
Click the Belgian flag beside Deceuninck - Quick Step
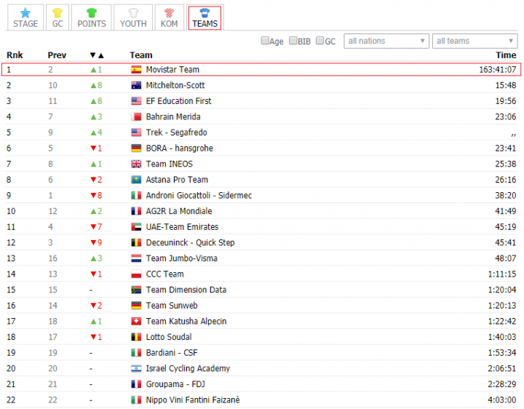136,242
